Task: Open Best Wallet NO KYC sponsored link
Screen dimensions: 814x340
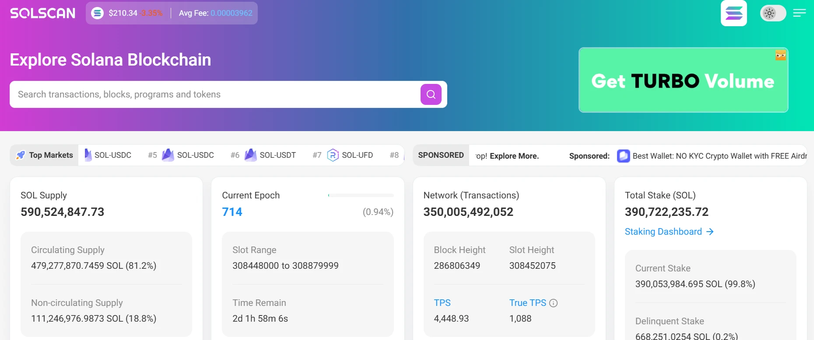Action: [719, 156]
